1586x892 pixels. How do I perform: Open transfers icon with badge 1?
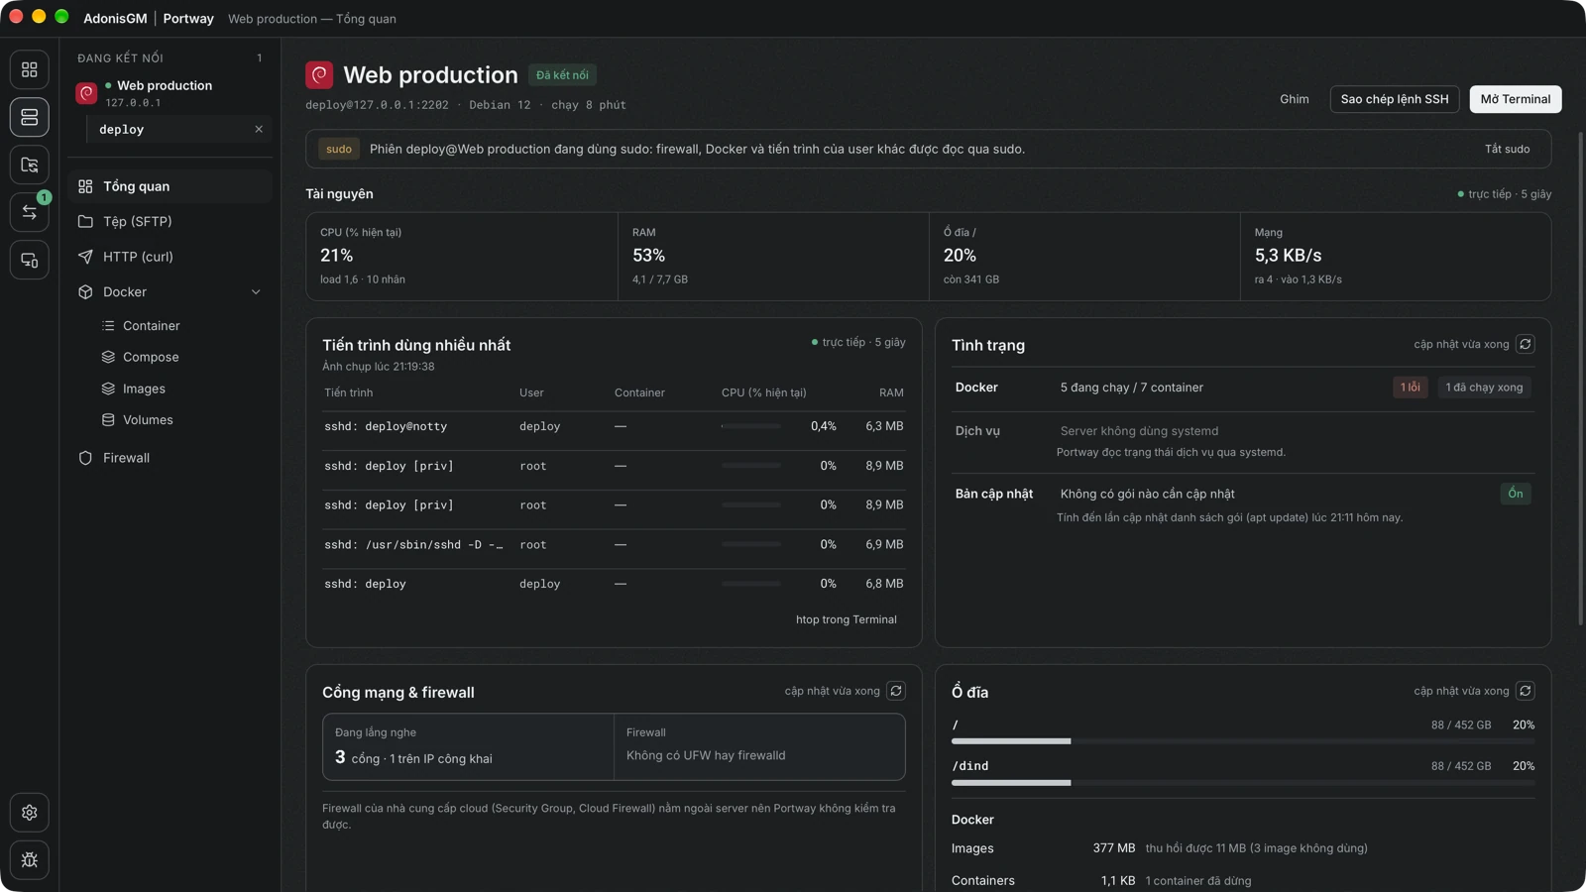tap(30, 212)
